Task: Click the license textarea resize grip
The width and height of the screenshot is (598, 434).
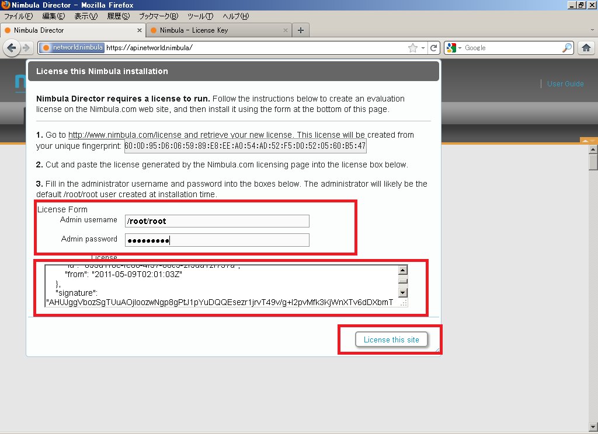Action: tap(404, 303)
